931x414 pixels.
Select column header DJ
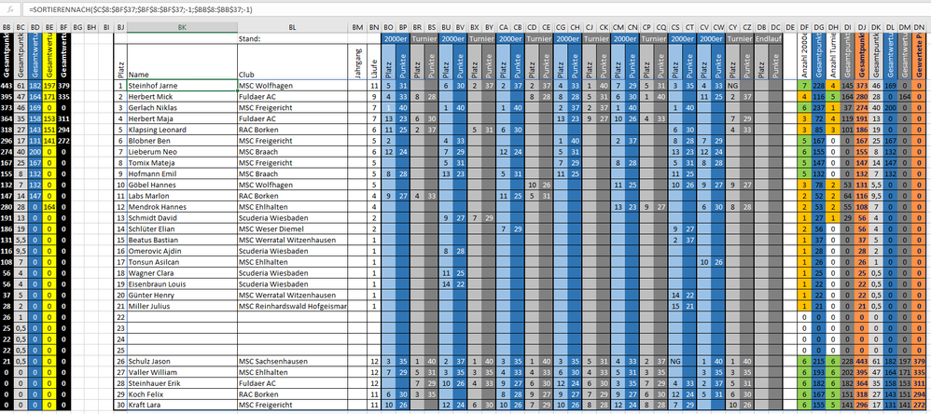point(862,27)
